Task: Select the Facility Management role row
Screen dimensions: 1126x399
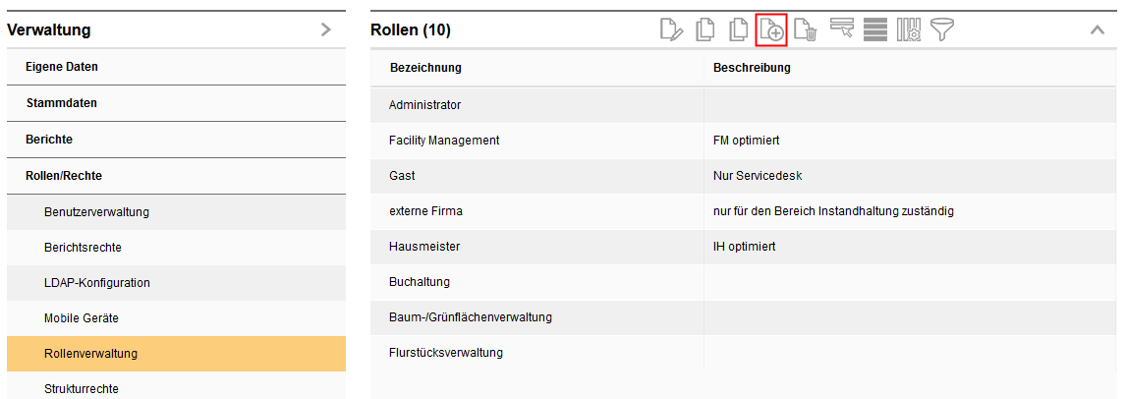Action: (x=444, y=141)
